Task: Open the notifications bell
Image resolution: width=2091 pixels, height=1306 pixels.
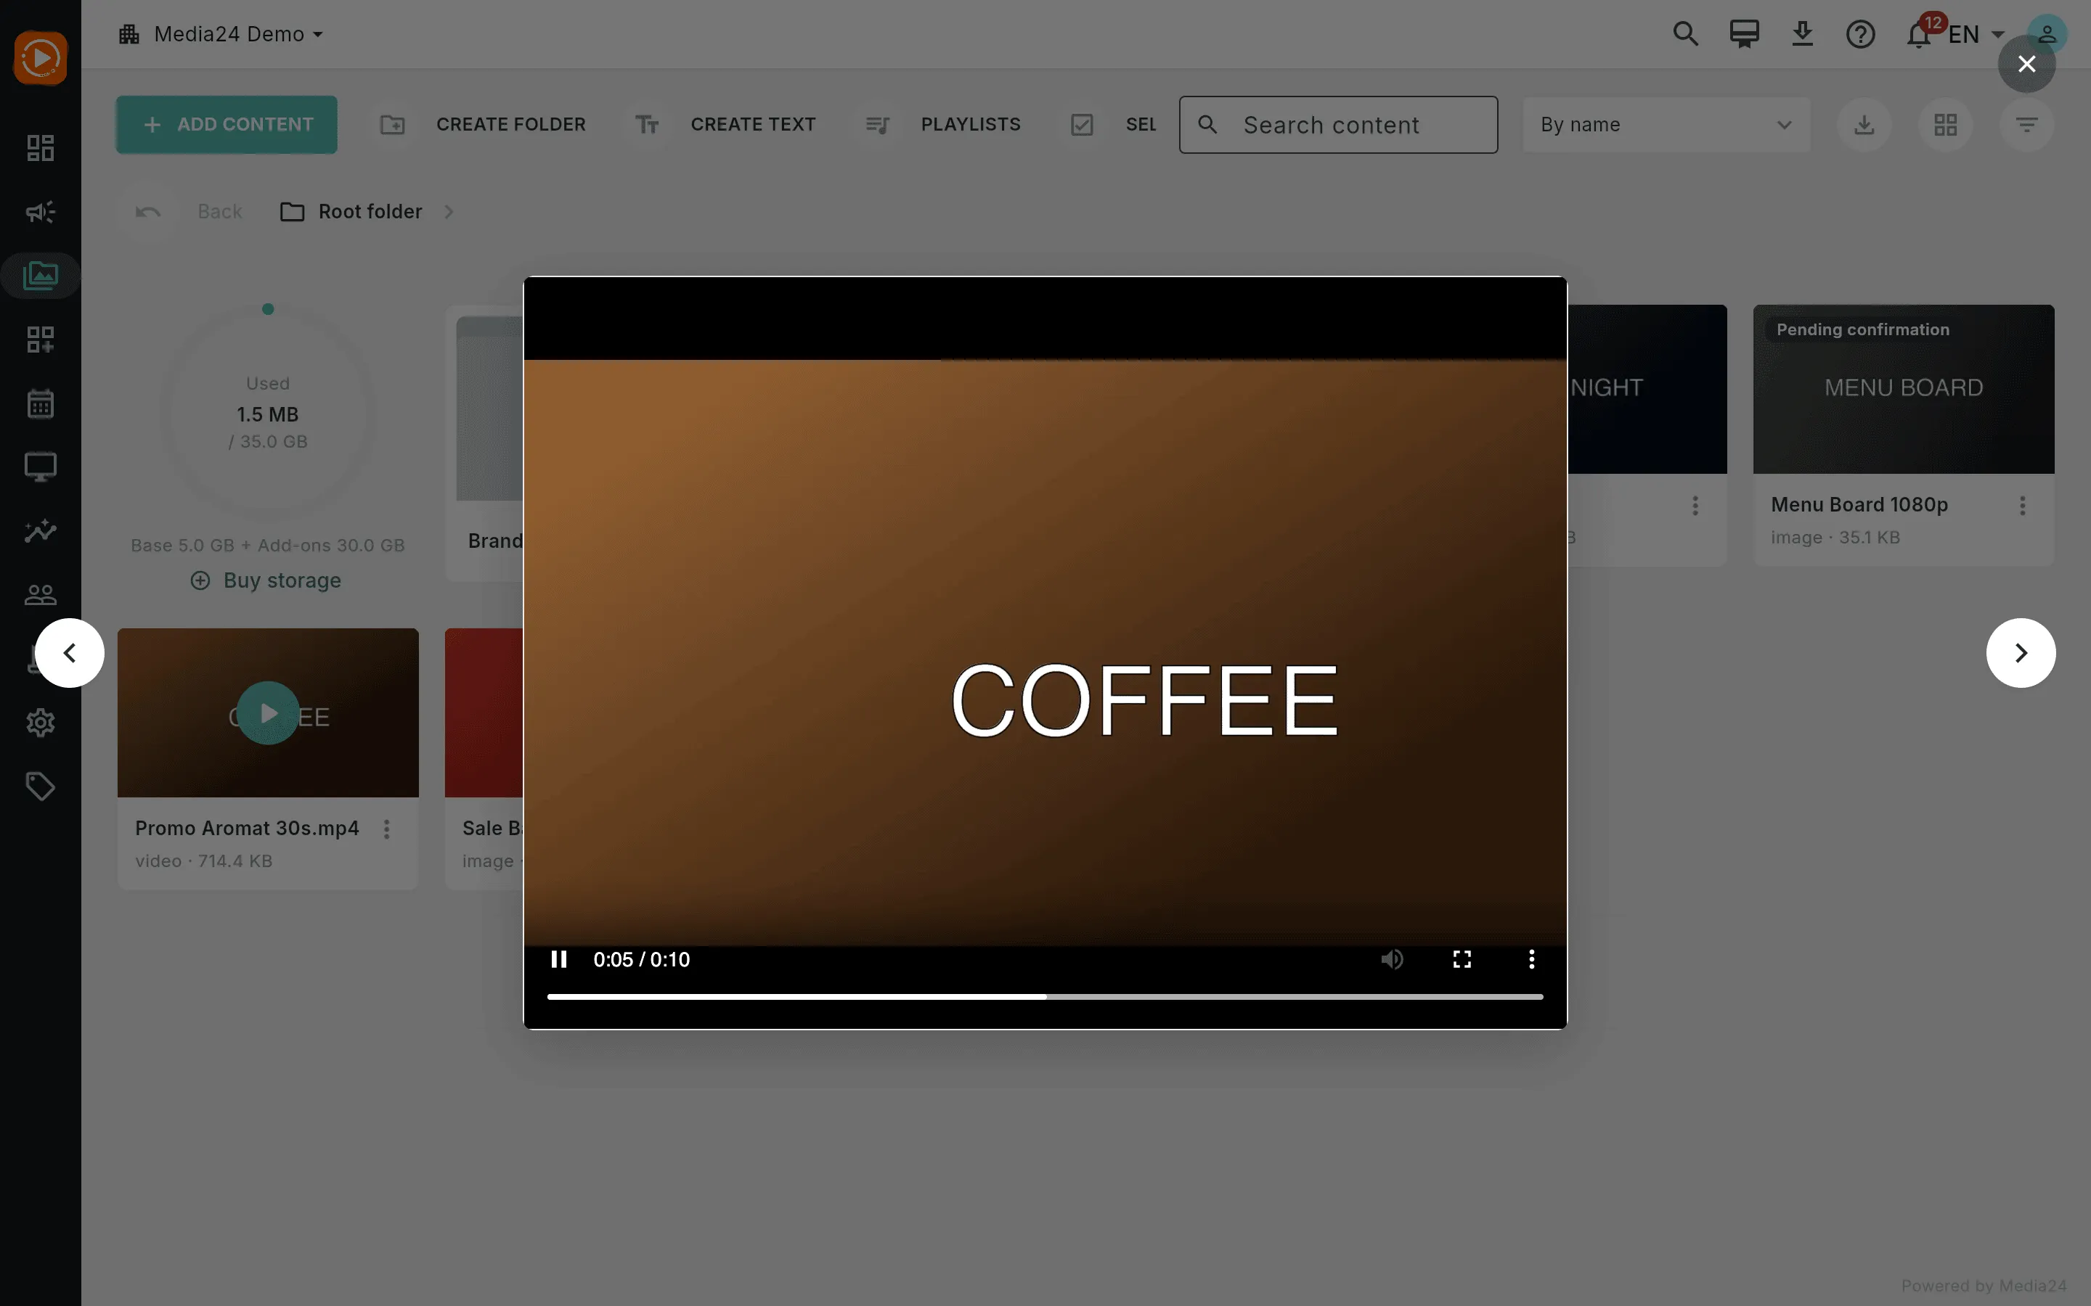Action: point(1919,36)
